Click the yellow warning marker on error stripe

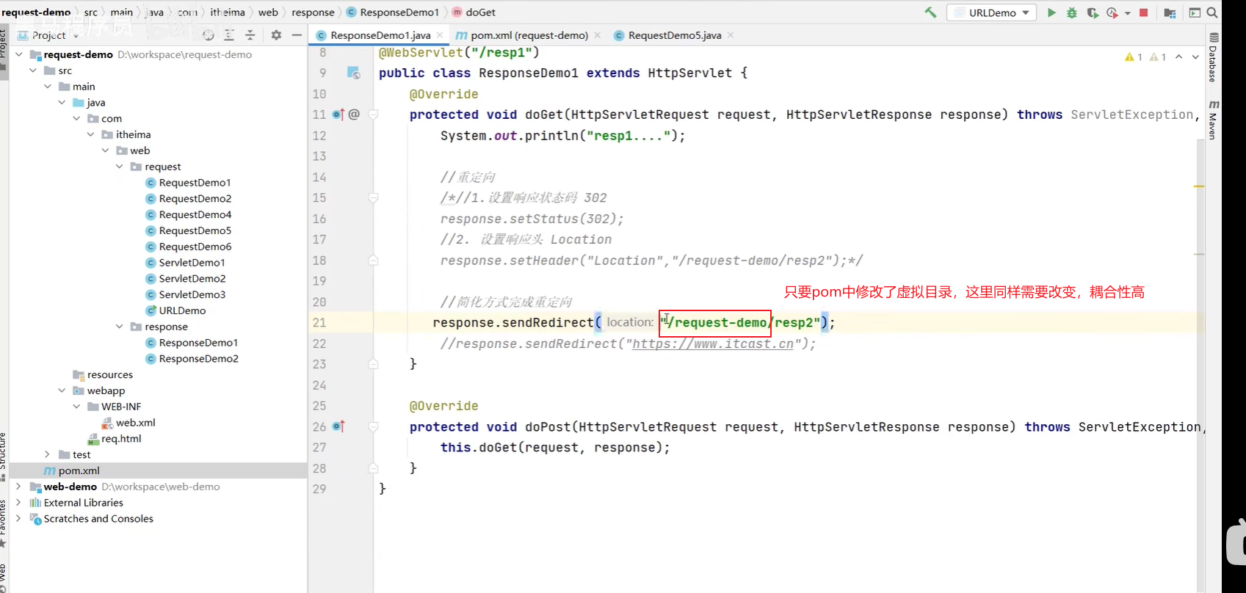(x=1199, y=186)
